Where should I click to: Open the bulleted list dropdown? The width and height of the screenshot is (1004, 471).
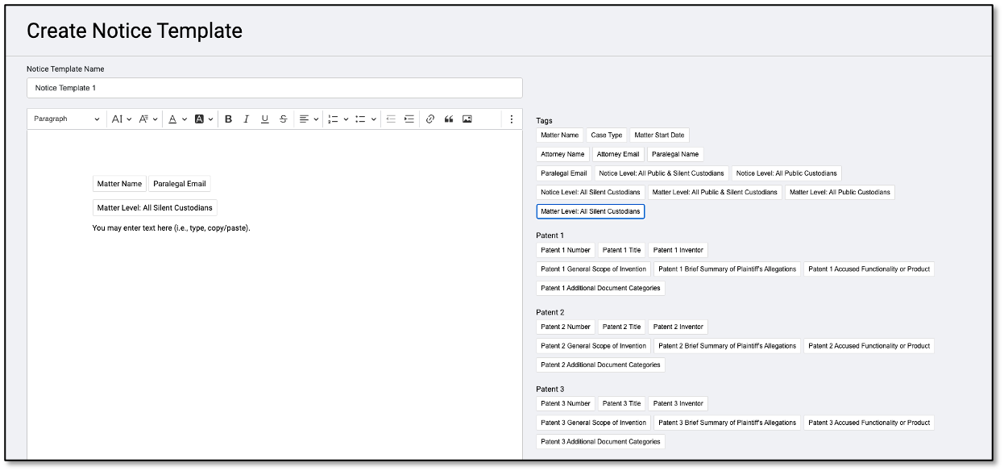coord(365,119)
